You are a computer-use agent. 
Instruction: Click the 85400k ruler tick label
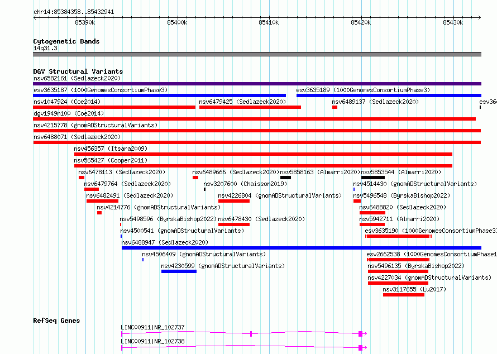coord(177,22)
